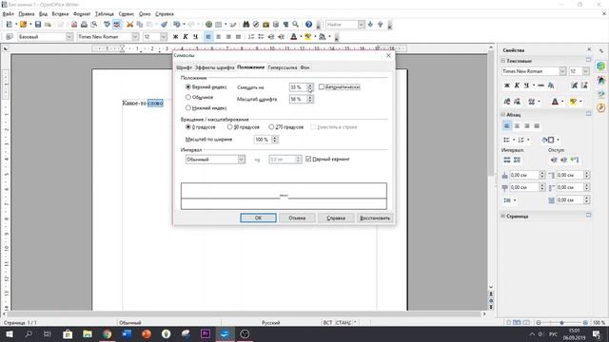Click the Styles and Formatting icon beside the style box
609x342 pixels.
point(10,37)
